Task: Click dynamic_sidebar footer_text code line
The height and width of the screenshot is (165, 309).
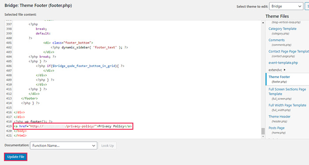Action: pyautogui.click(x=89, y=48)
